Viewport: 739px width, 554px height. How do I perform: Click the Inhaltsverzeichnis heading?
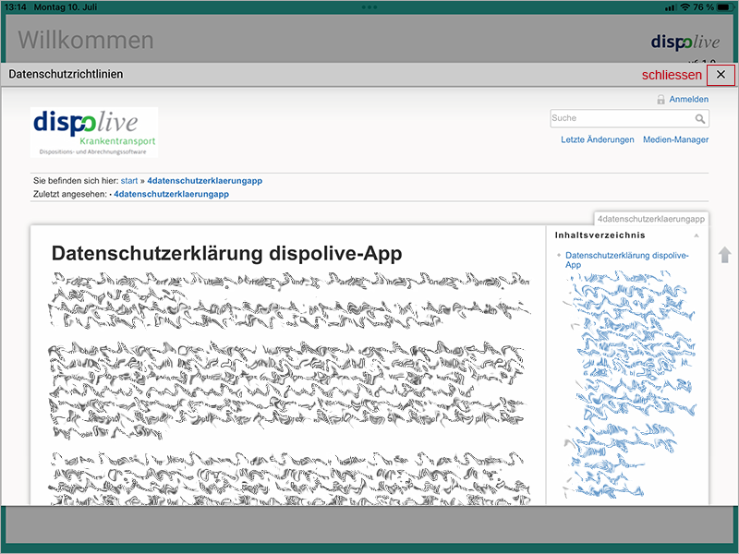(600, 235)
